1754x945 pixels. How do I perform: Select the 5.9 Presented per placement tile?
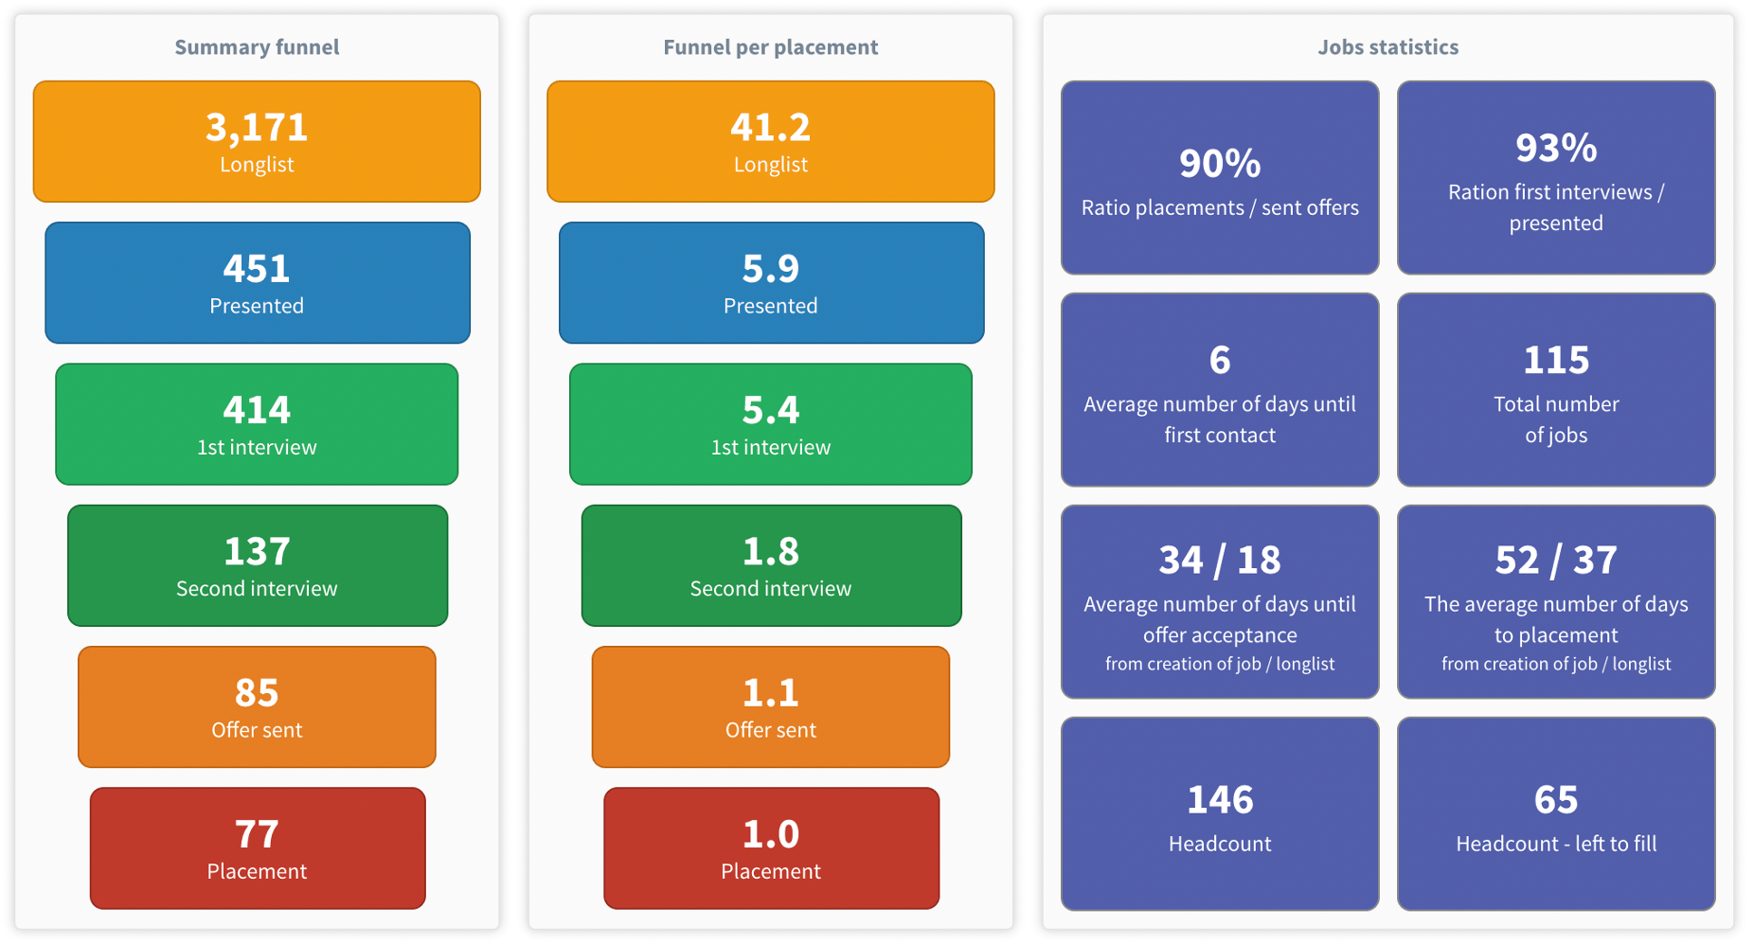[x=772, y=282]
